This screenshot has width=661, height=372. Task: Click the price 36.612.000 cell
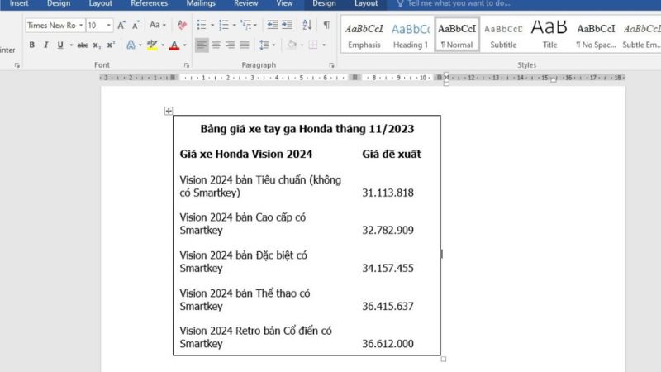coord(388,344)
